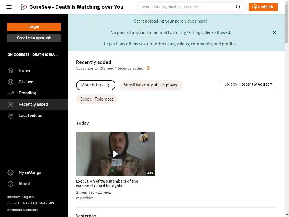289x217 pixels.
Task: Click the About question-mark icon
Action: coord(10,184)
